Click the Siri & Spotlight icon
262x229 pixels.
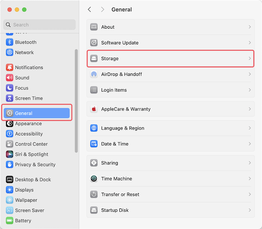pos(10,154)
